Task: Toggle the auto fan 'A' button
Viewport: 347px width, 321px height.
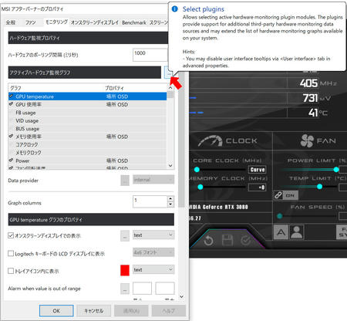Action: coord(281,232)
